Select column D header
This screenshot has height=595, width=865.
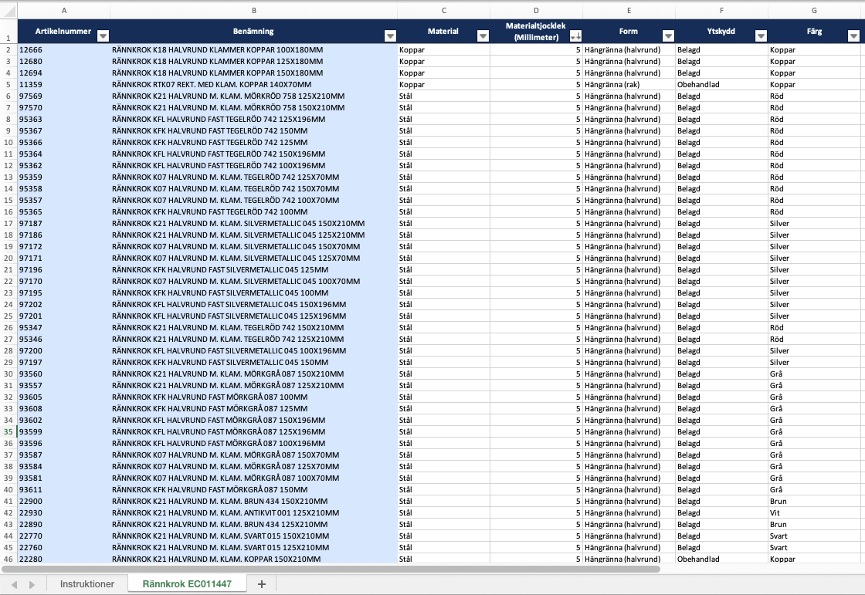536,10
